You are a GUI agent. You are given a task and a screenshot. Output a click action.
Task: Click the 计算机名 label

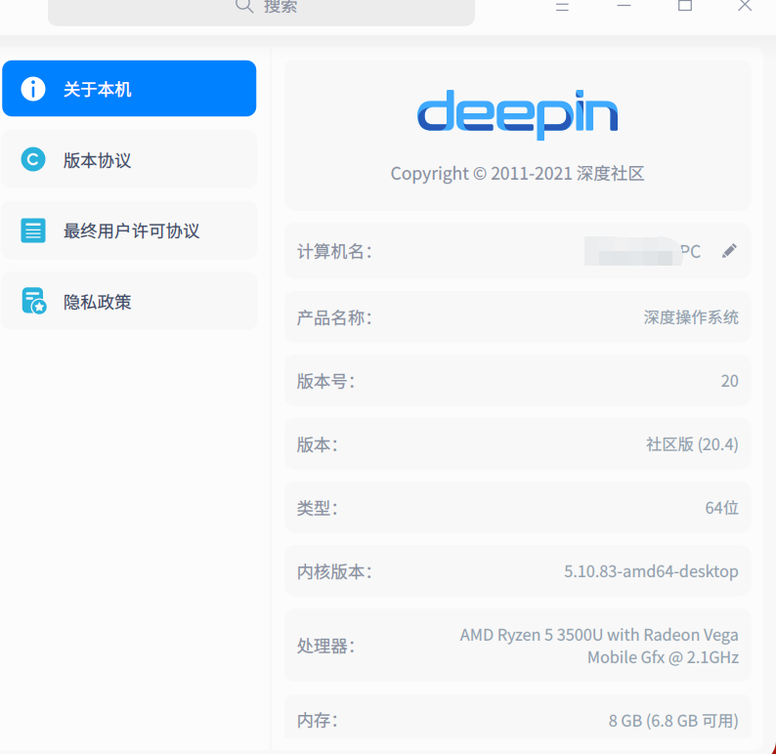tap(334, 252)
